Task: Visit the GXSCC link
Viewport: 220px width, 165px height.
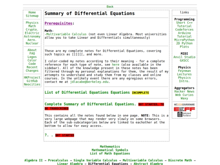Action: (184, 60)
